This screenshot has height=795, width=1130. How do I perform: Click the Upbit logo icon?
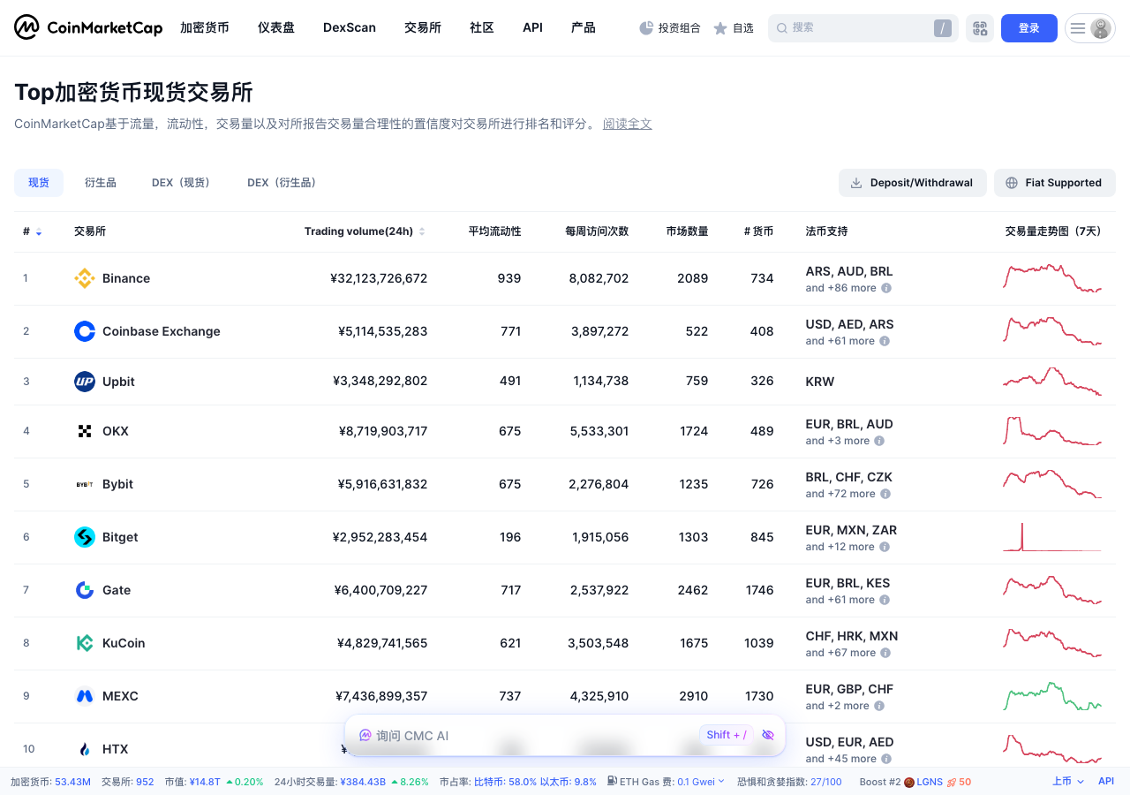(x=85, y=382)
